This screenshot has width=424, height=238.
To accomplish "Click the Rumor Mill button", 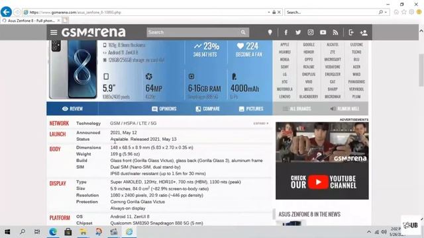I will coord(344,108).
